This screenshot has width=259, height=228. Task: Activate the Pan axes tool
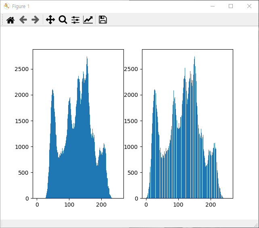pyautogui.click(x=50, y=20)
